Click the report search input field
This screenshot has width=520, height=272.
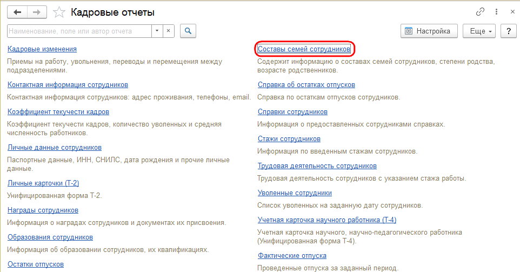click(x=79, y=31)
